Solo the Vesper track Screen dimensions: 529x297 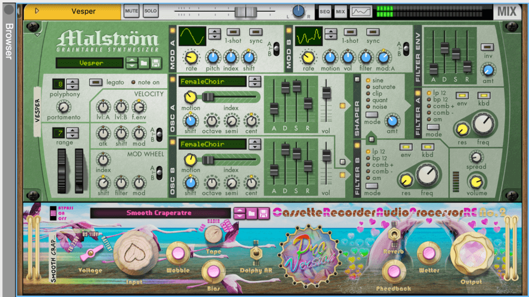click(151, 11)
